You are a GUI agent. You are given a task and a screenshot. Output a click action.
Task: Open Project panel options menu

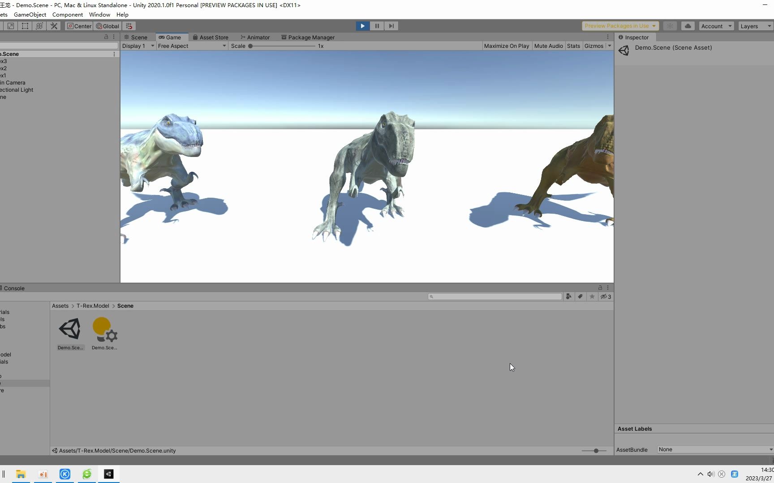pyautogui.click(x=608, y=288)
